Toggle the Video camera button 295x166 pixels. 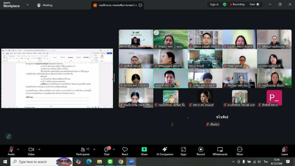[x=31, y=150]
